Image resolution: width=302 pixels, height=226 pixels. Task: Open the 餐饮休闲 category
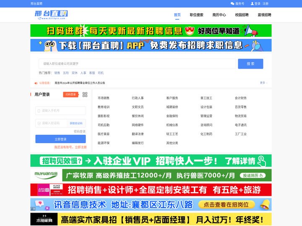138,116
